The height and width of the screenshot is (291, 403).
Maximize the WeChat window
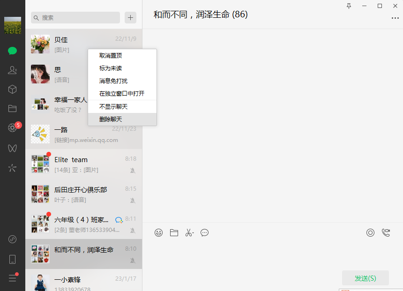(380, 6)
